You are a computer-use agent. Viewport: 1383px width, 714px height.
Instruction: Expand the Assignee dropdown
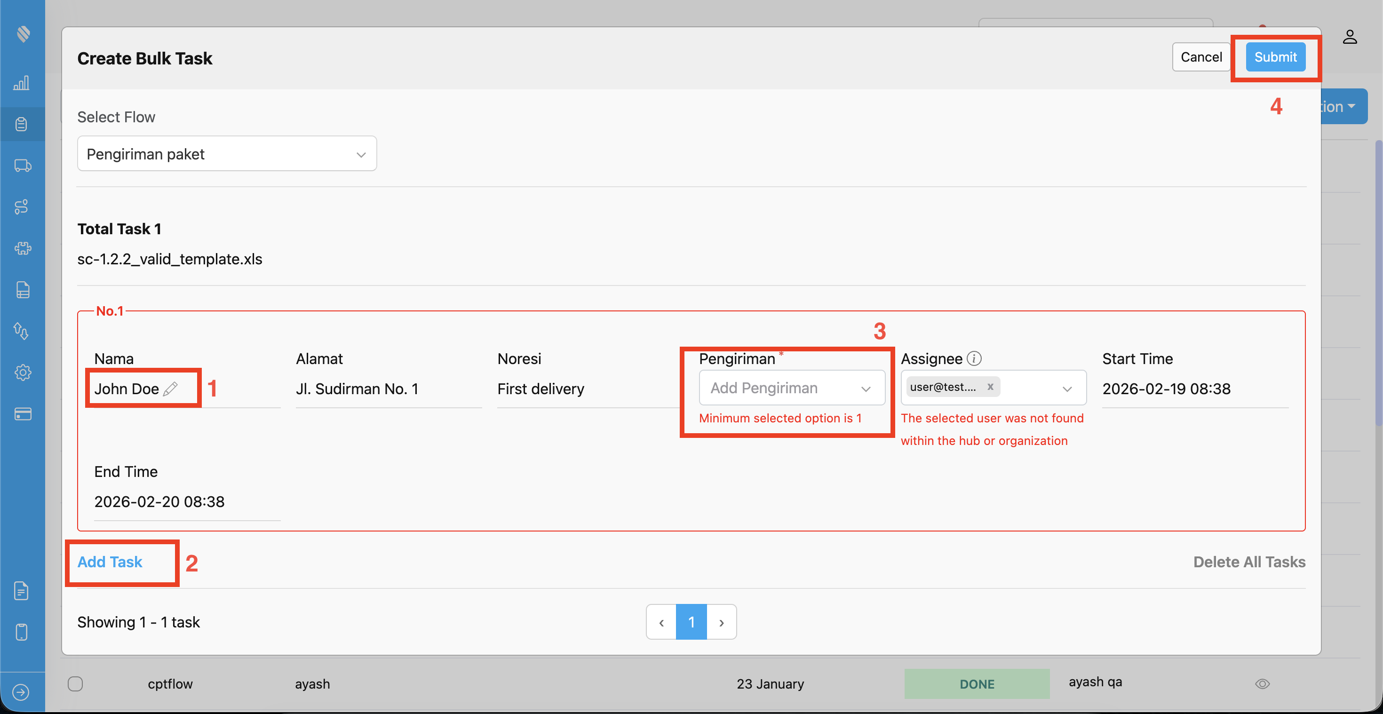tap(1067, 388)
